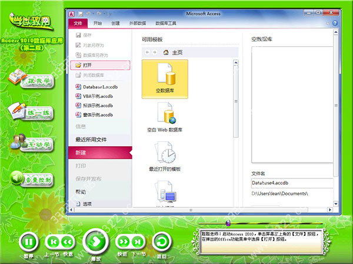353x264 pixels.
Task: Click the 暂停 pause button
Action: (x=29, y=242)
